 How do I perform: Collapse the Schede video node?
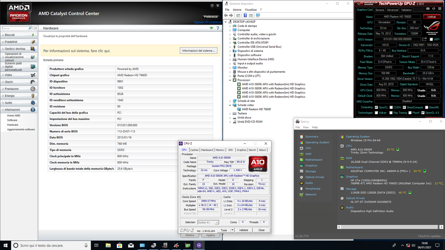(x=230, y=105)
